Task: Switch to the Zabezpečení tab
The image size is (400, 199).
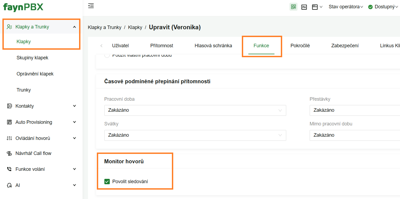Action: (x=345, y=46)
